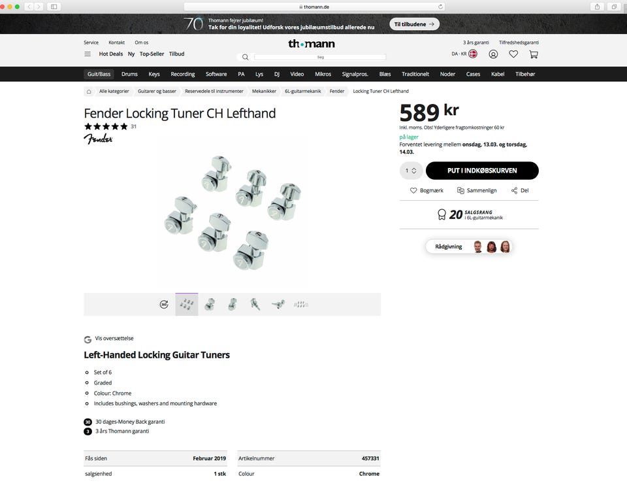Image resolution: width=627 pixels, height=491 pixels.
Task: Select the last product thumbnail
Action: [x=300, y=305]
